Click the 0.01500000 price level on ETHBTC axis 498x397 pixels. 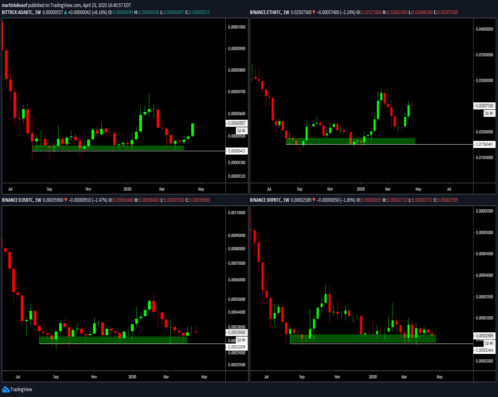tap(485, 158)
